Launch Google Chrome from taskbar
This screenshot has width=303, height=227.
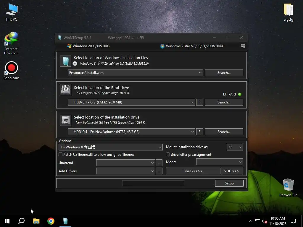click(x=51, y=221)
